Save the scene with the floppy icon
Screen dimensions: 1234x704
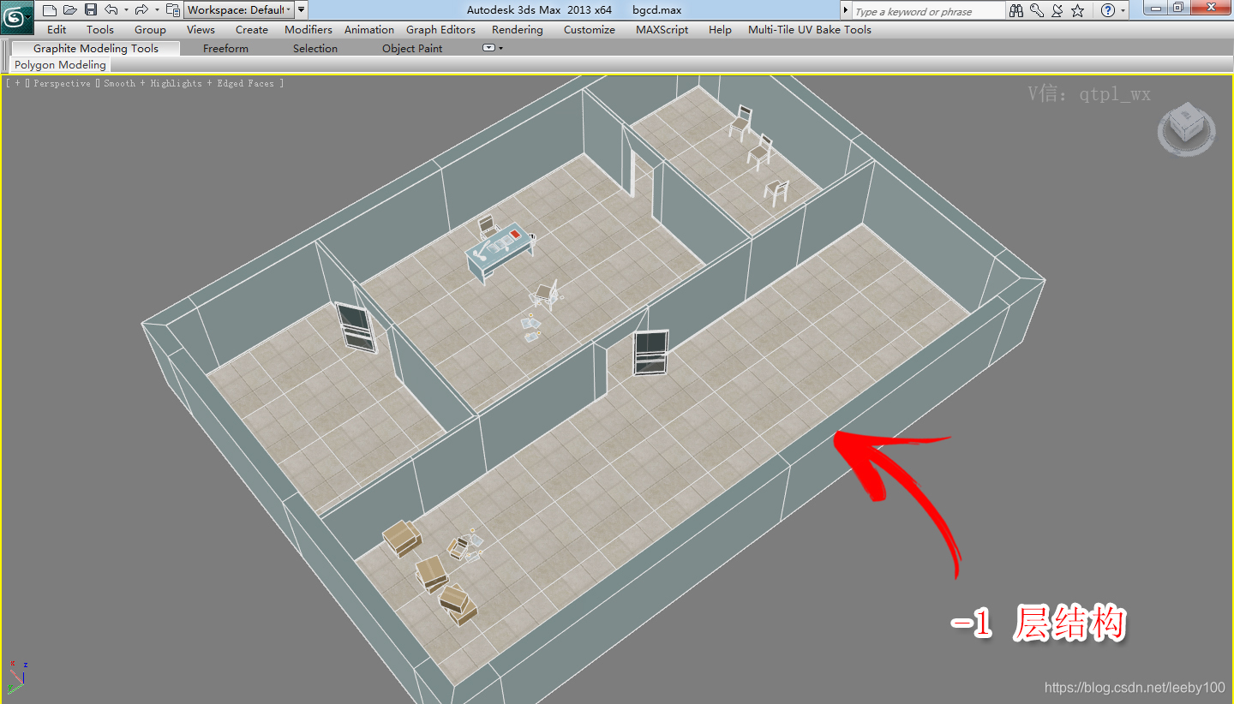coord(90,10)
